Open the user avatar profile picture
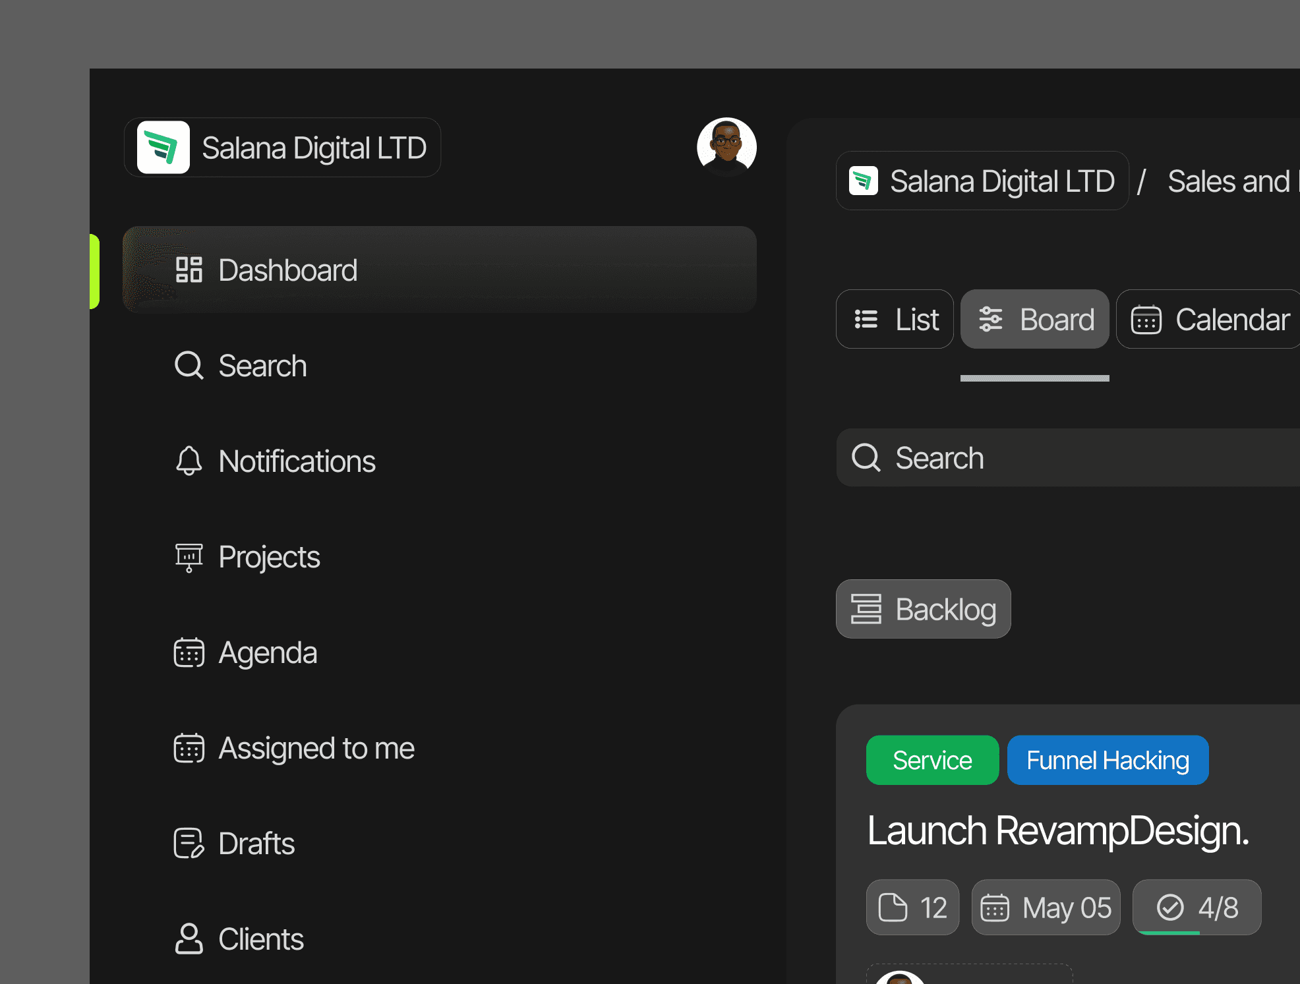Viewport: 1300px width, 984px height. [726, 147]
